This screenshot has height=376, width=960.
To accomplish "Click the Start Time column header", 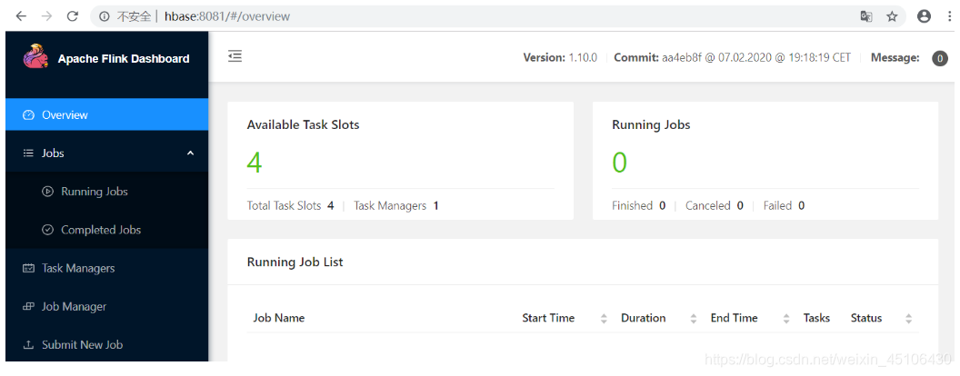I will click(548, 318).
